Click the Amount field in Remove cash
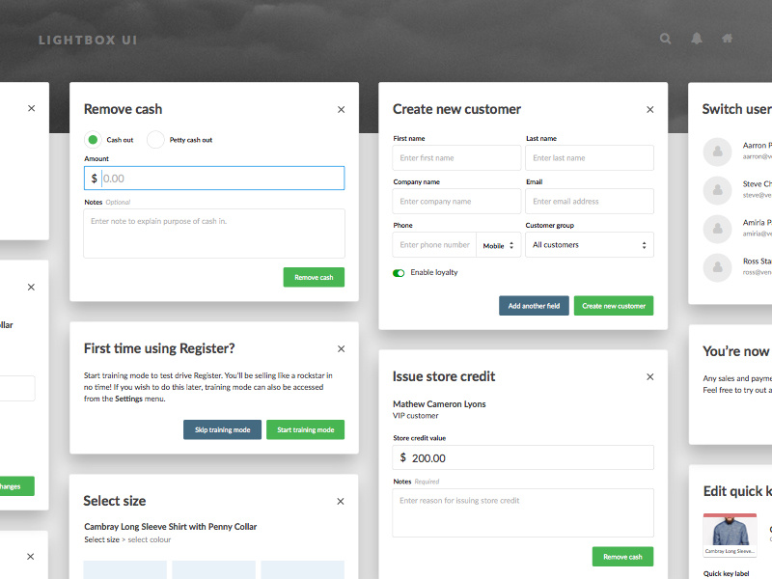 (213, 178)
